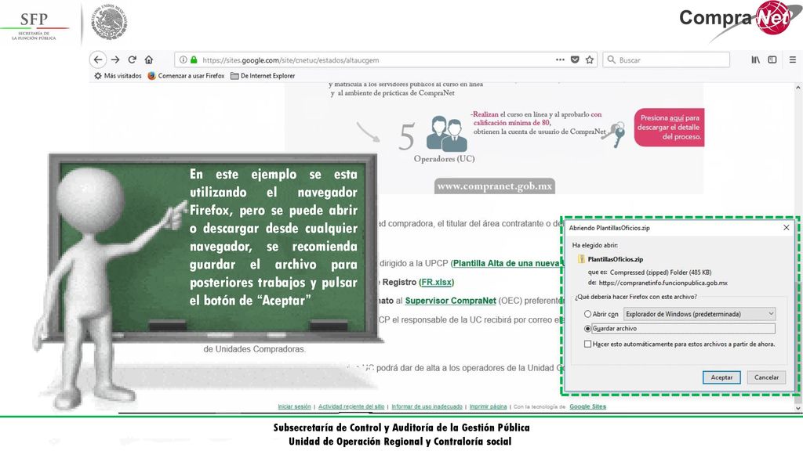Image resolution: width=803 pixels, height=451 pixels.
Task: Click the page scrollbar down arrow
Action: (798, 409)
